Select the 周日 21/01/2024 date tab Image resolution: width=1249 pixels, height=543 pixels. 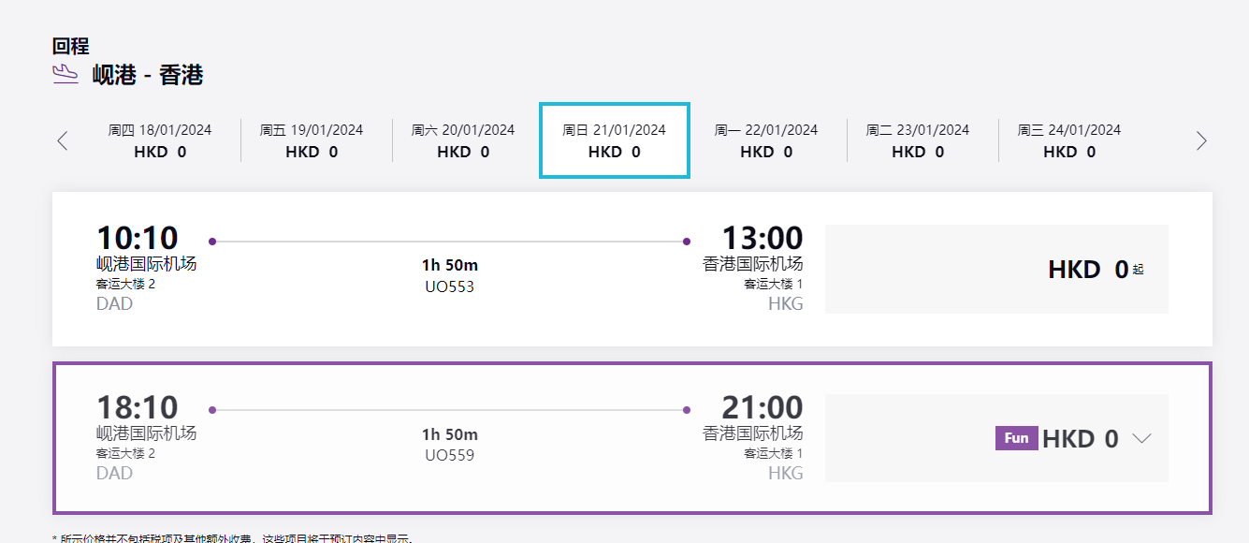coord(615,140)
